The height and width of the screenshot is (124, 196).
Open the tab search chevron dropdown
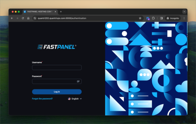point(184,12)
